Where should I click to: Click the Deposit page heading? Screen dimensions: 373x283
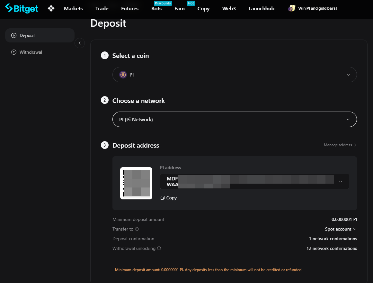click(109, 23)
